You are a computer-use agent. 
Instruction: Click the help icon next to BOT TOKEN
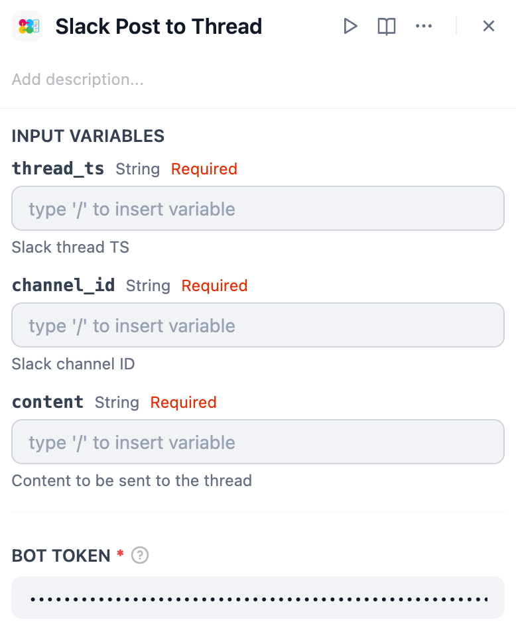pyautogui.click(x=139, y=556)
